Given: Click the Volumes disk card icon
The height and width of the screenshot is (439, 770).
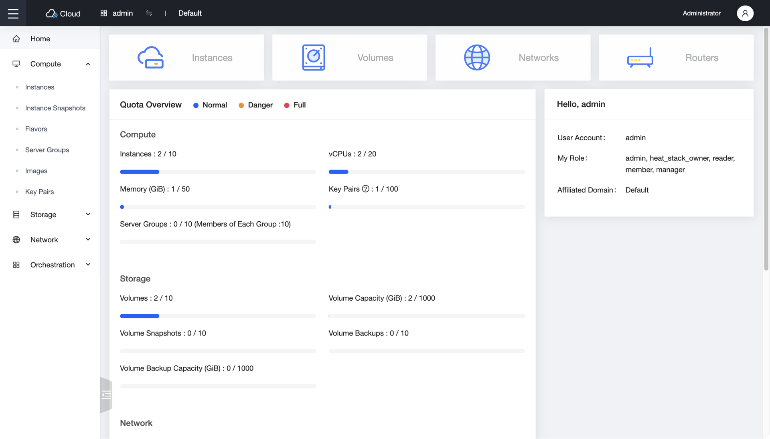Looking at the screenshot, I should (314, 57).
